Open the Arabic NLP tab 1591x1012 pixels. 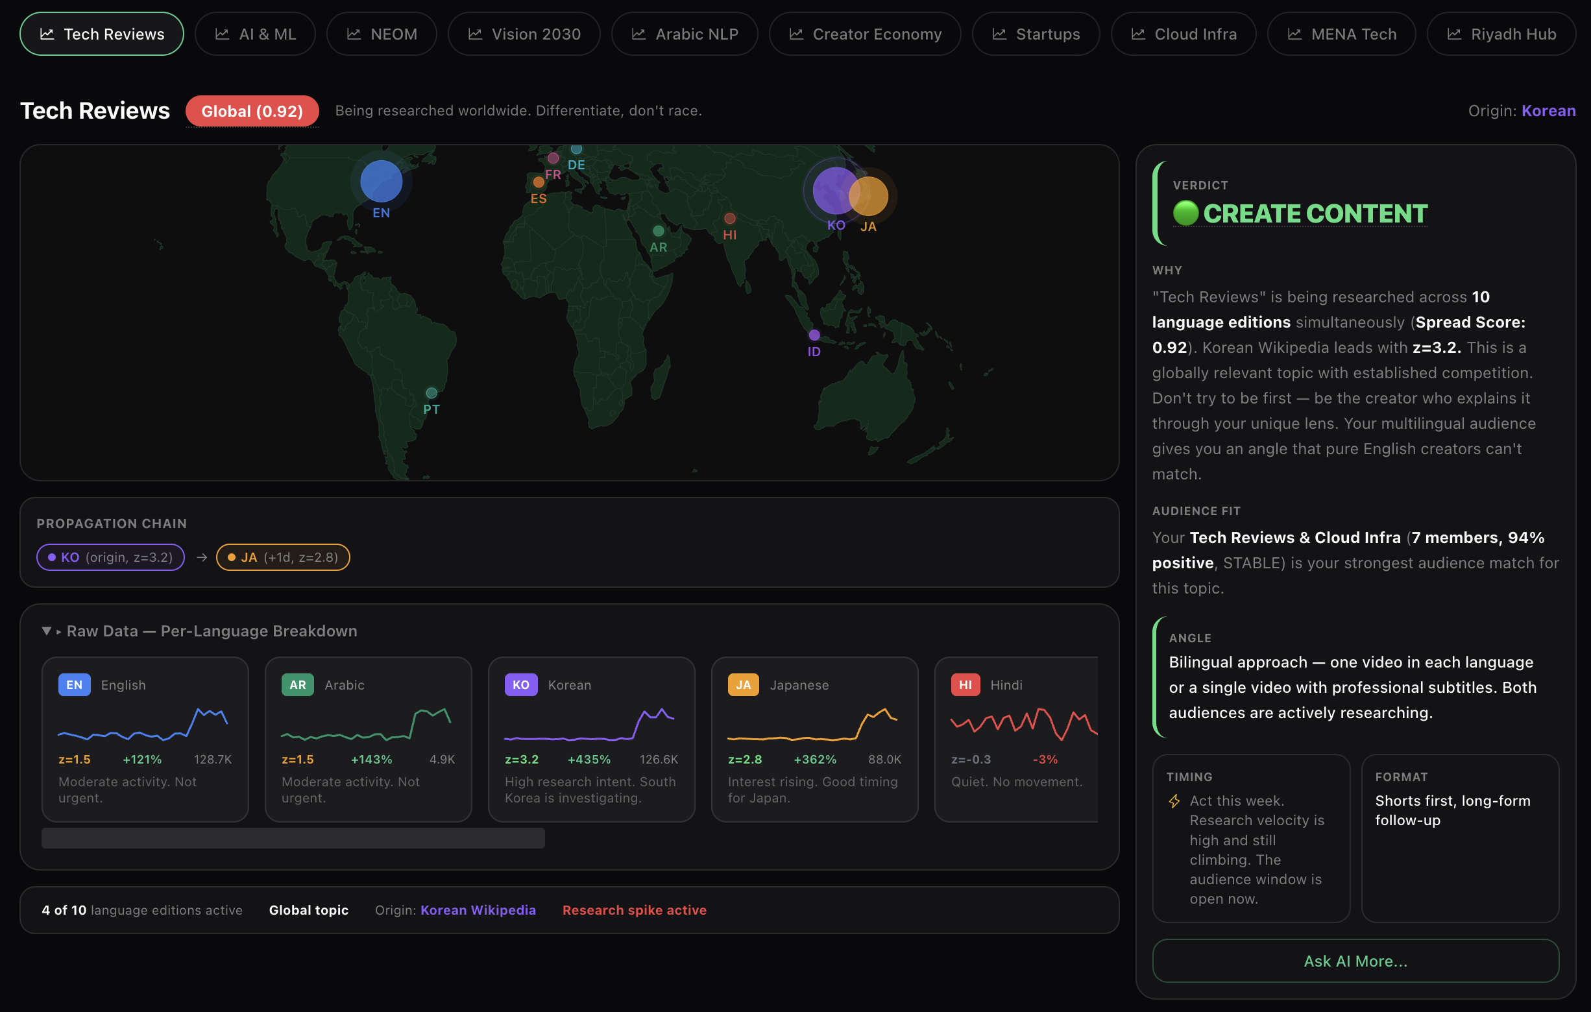pyautogui.click(x=685, y=34)
